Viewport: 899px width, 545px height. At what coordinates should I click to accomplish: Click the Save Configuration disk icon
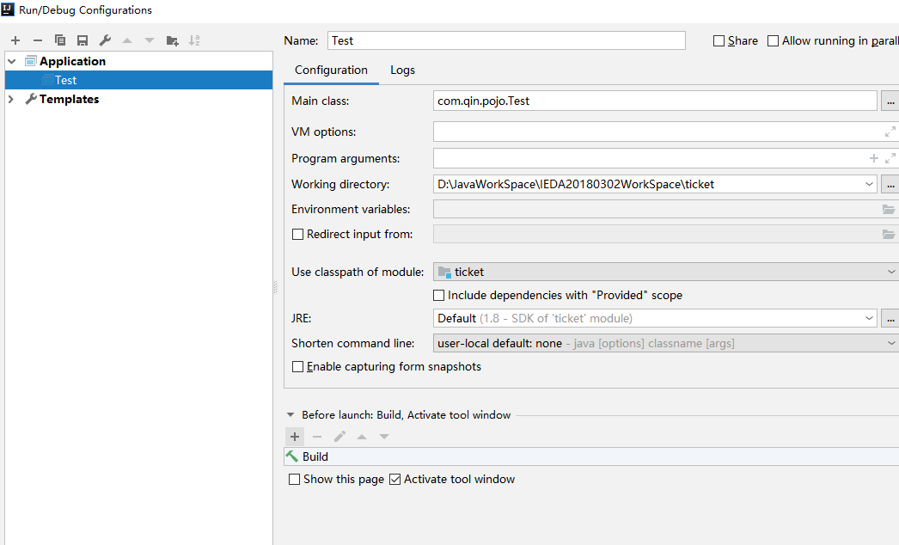[x=83, y=40]
